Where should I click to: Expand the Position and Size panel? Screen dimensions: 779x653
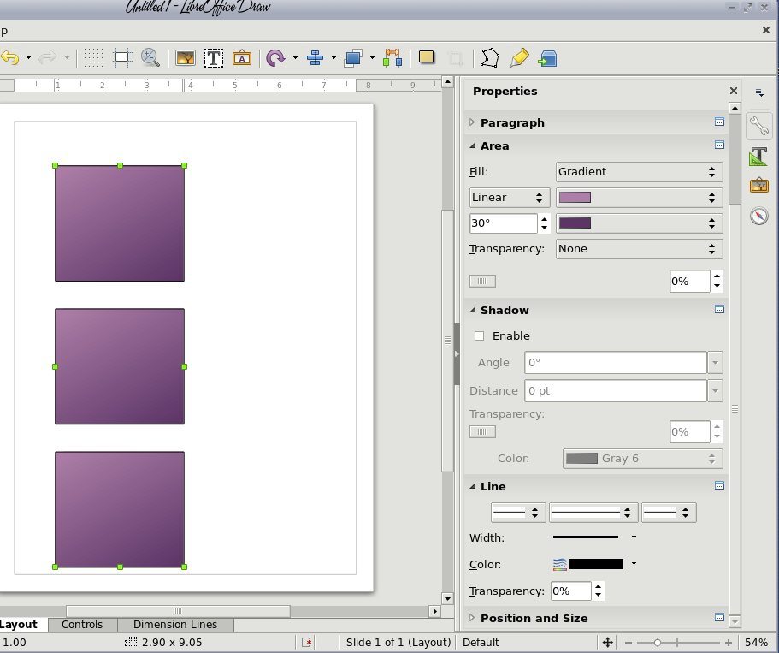point(472,618)
